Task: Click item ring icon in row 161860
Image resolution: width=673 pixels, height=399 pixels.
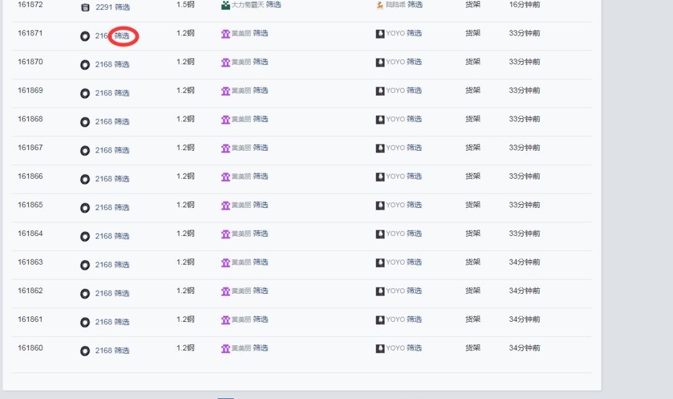Action: (85, 351)
